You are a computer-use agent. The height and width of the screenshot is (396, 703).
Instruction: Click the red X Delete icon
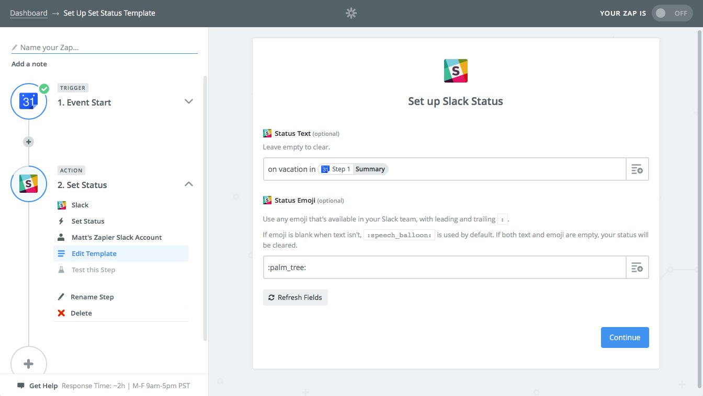[x=61, y=313]
